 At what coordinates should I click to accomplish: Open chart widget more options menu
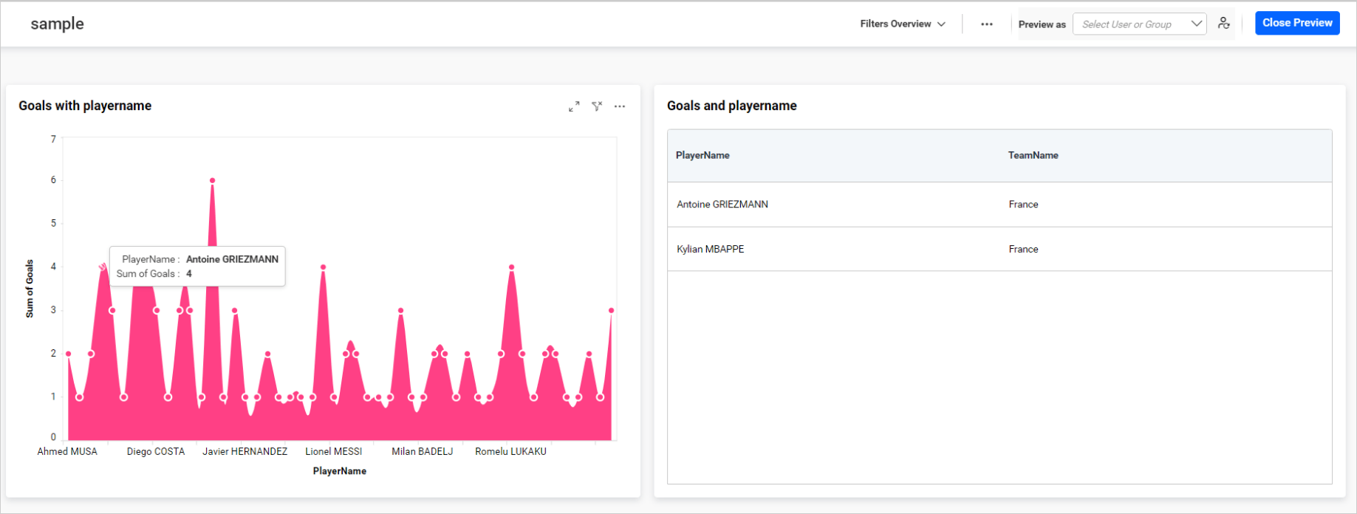[620, 106]
